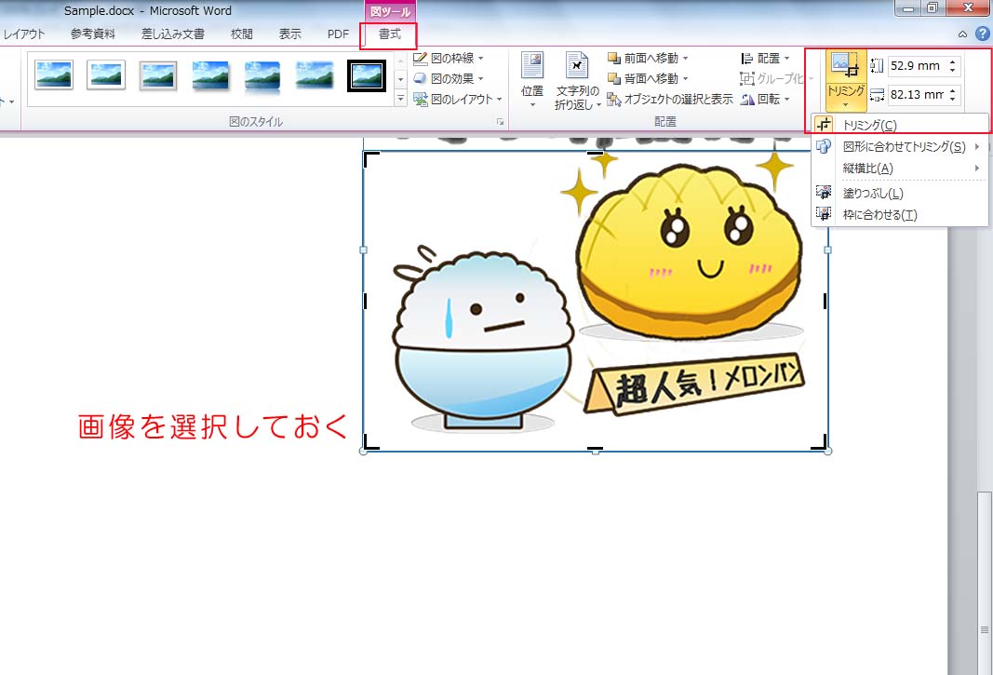Image resolution: width=993 pixels, height=675 pixels.
Task: Restore down the Word window
Action: (933, 7)
